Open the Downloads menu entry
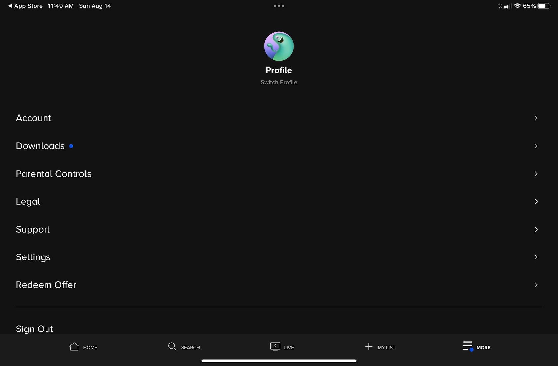This screenshot has width=558, height=366. click(279, 146)
